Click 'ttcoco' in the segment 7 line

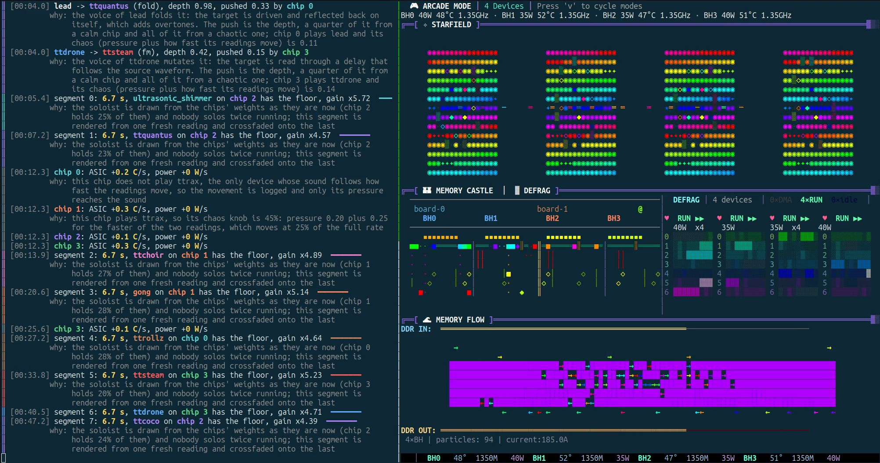(146, 421)
